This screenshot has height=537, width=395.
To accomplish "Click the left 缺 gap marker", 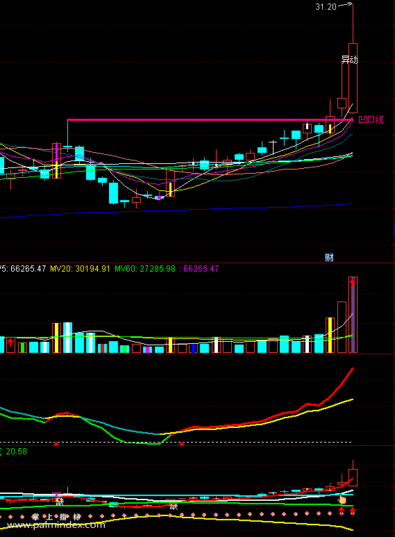I will pos(60,502).
